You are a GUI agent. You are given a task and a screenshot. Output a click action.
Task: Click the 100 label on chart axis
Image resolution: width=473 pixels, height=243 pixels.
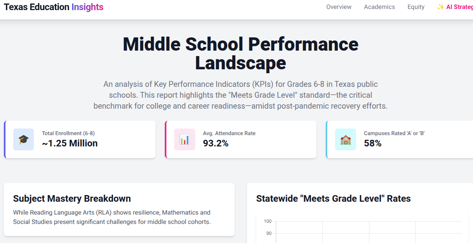click(x=267, y=221)
